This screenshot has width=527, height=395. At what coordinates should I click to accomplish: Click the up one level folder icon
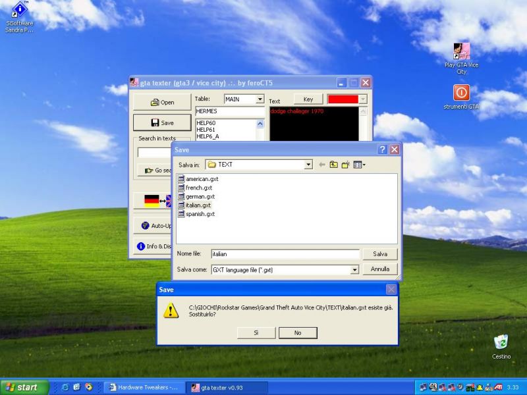click(x=333, y=165)
